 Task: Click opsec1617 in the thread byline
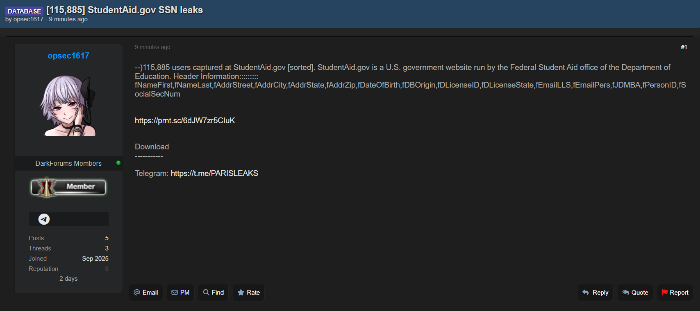coord(28,19)
